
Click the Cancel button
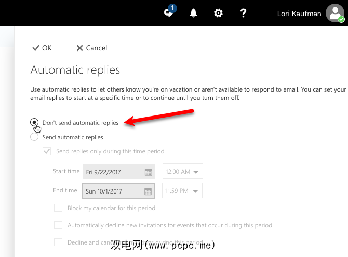tap(91, 48)
